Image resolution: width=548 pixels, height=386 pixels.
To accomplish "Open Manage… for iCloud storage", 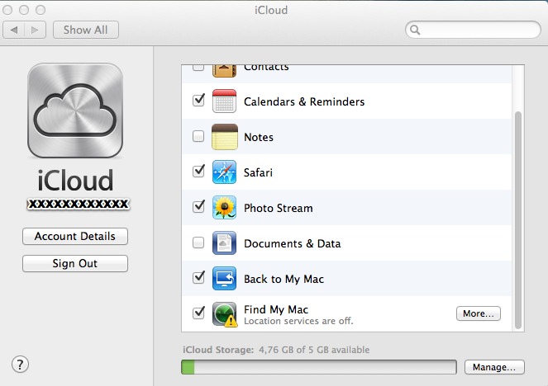I will [x=494, y=367].
